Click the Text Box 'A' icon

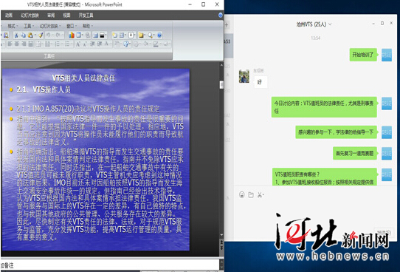[x=131, y=35]
